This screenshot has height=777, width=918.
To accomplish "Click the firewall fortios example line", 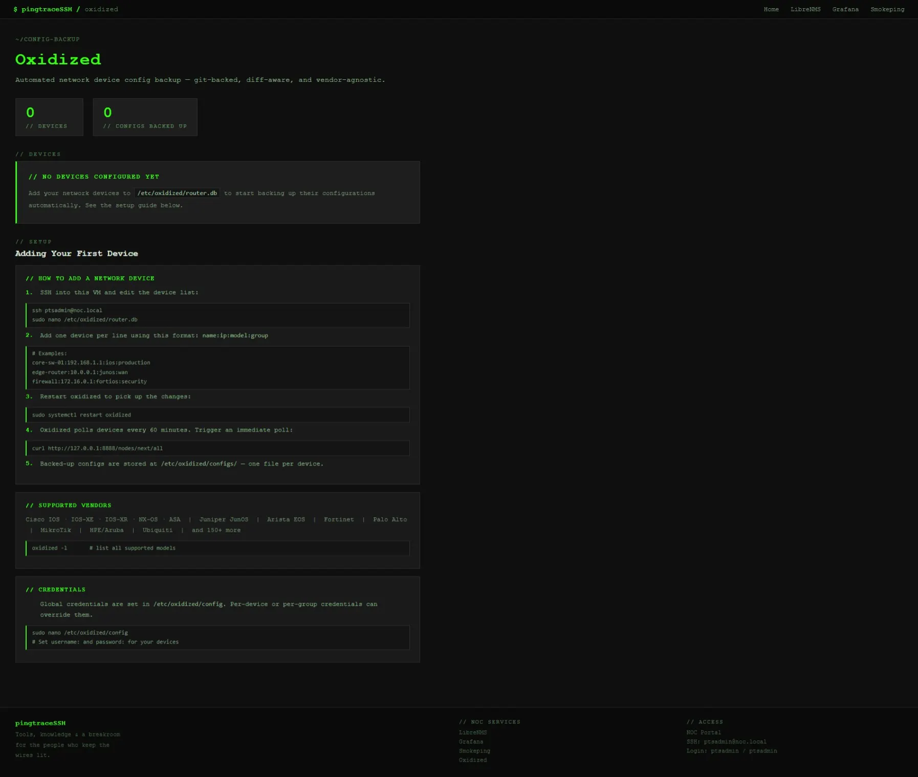I will 90,382.
